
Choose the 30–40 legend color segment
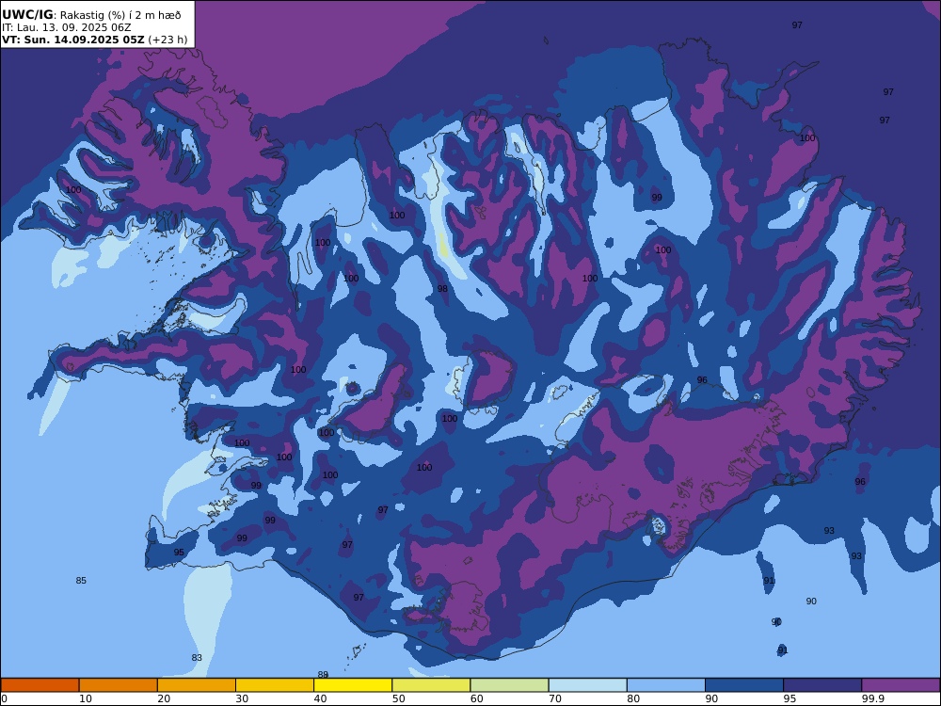(x=275, y=685)
